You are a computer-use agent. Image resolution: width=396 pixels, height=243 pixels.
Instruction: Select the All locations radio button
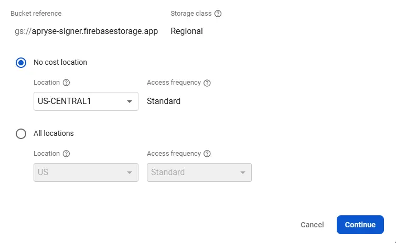pos(21,134)
